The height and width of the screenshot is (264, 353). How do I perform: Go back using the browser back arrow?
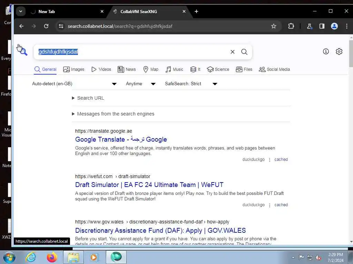[x=21, y=26]
